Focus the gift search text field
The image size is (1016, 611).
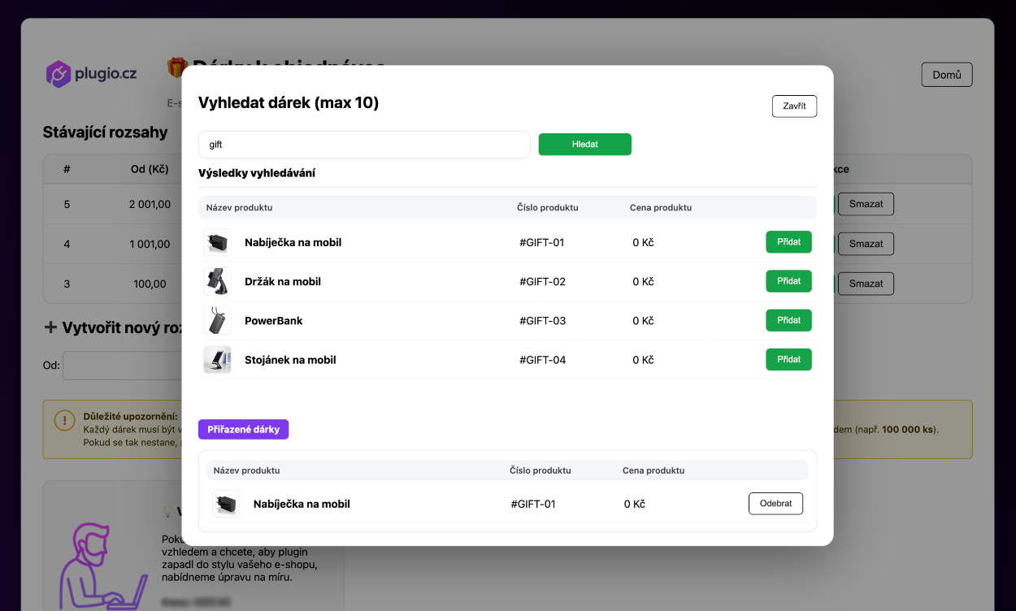(x=364, y=145)
